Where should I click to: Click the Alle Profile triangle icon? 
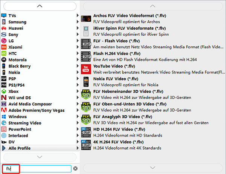[x=4, y=148]
